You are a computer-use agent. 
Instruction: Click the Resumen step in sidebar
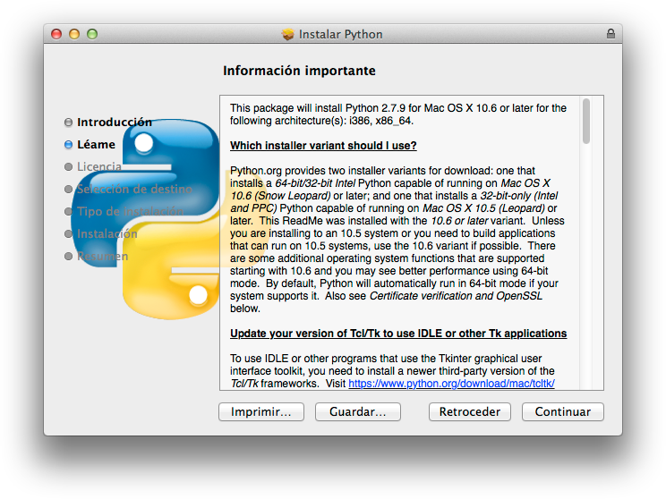(102, 257)
